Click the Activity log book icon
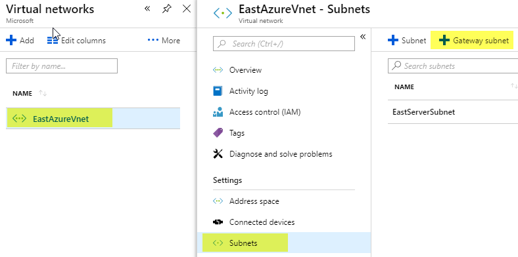The width and height of the screenshot is (518, 257). (218, 91)
